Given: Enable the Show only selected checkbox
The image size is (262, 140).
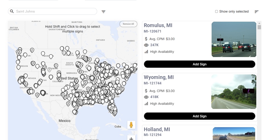Looking at the screenshot, I should point(216,12).
